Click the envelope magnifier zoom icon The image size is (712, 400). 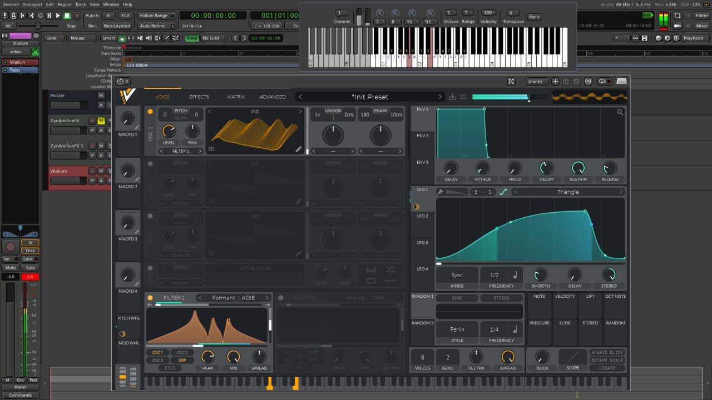coord(620,112)
